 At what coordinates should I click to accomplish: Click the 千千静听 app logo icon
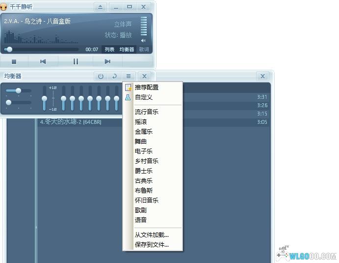[x=3, y=7]
